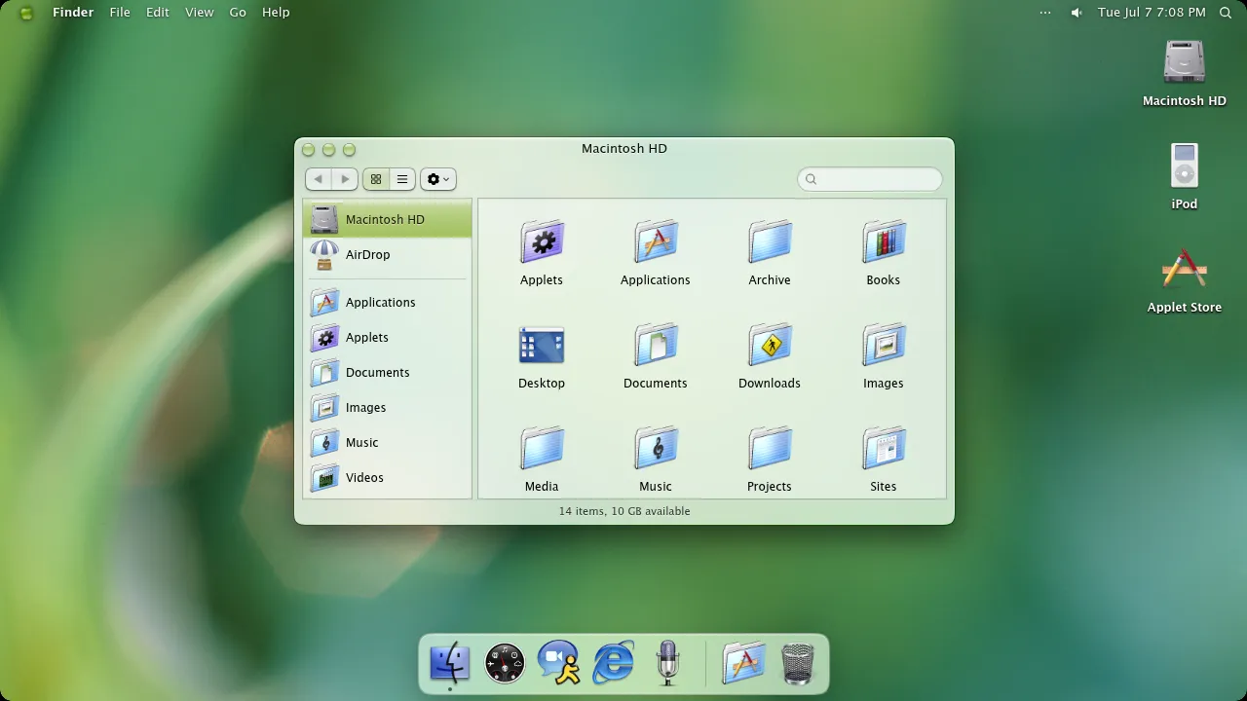Switch to list view
Screen dimensions: 1247x701
(402, 179)
